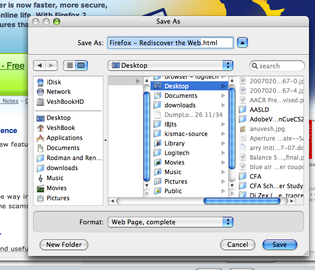Click the Music note icon in sidebar
Image resolution: width=315 pixels, height=270 pixels.
coord(41,178)
